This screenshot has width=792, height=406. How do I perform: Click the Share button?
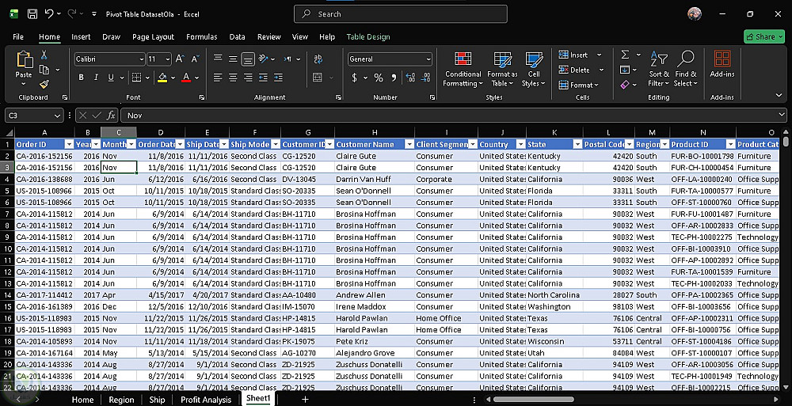click(x=763, y=36)
